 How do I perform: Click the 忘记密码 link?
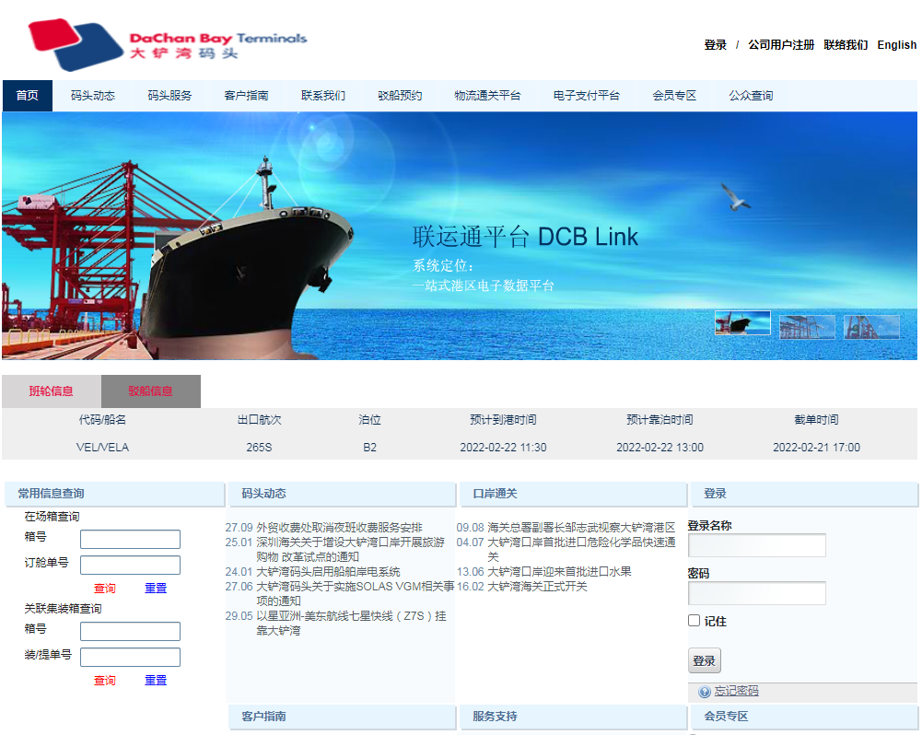tap(736, 691)
